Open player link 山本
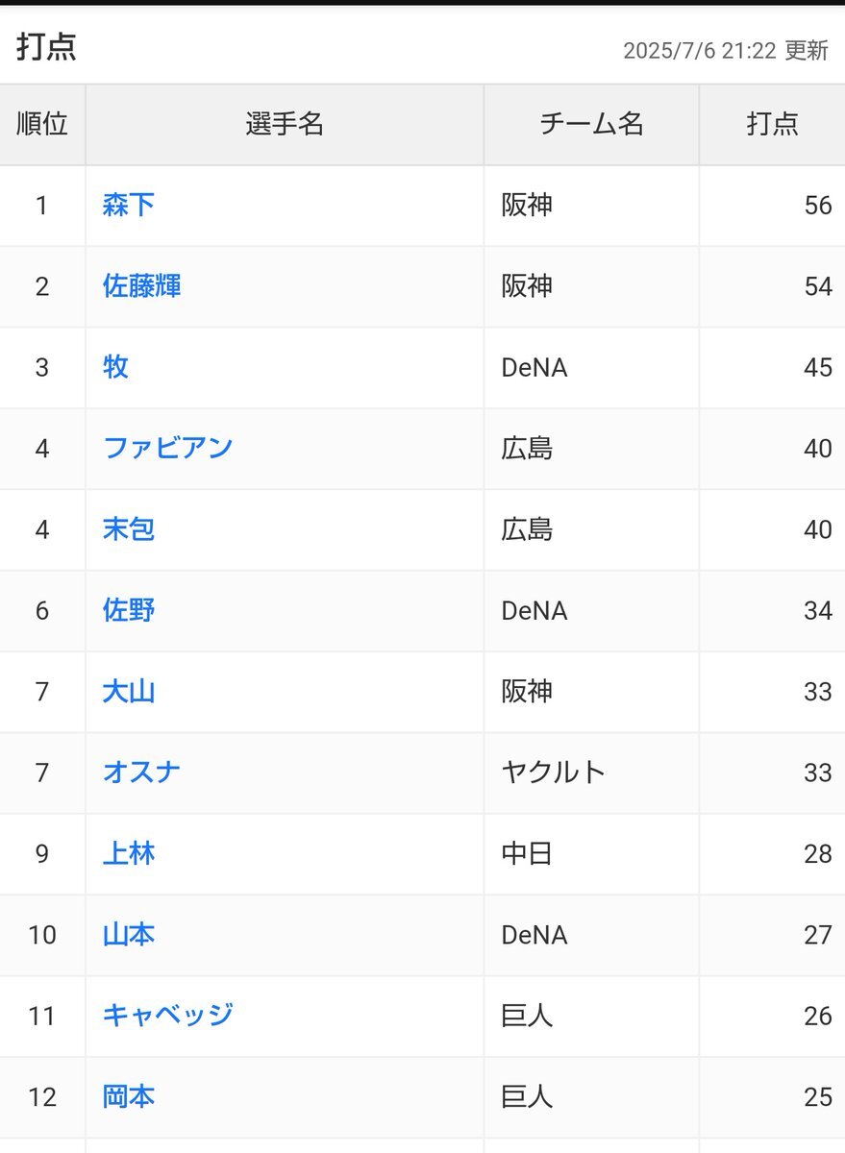The width and height of the screenshot is (845, 1153). [128, 935]
